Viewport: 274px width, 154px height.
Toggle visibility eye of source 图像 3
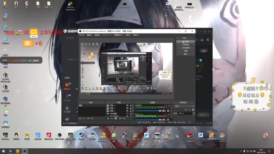(127, 108)
